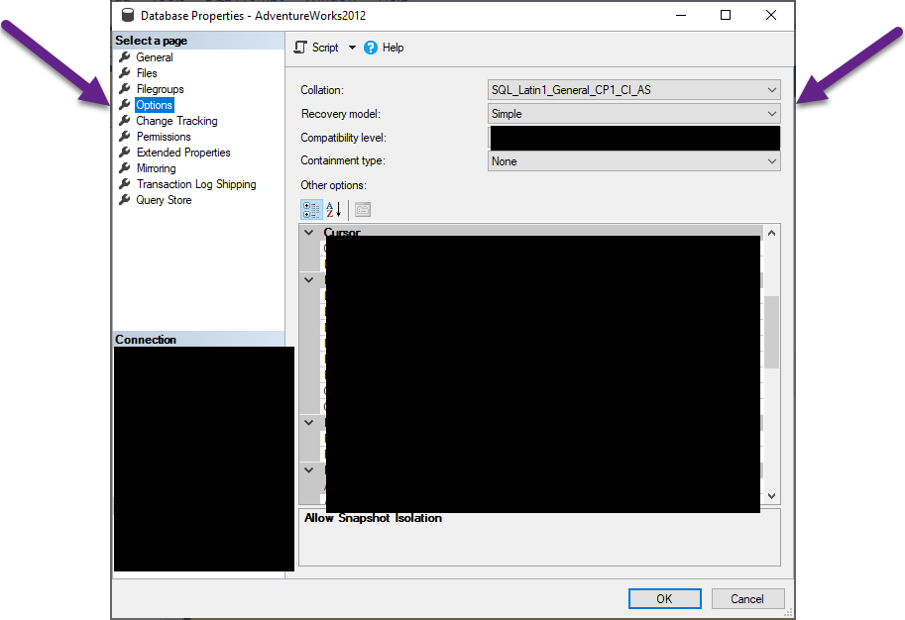Click the "Connection" section header
The image size is (905, 620).
(146, 339)
